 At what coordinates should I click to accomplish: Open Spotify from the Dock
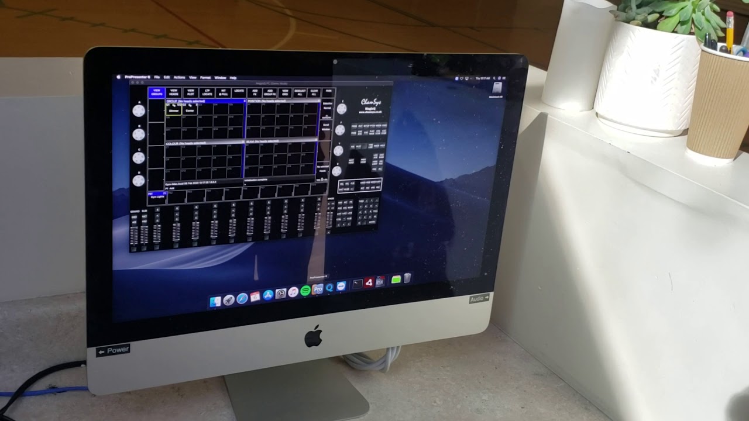point(305,291)
